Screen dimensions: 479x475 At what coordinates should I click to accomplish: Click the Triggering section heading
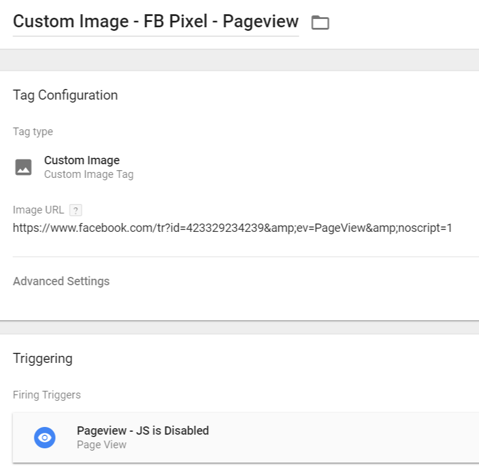click(43, 358)
